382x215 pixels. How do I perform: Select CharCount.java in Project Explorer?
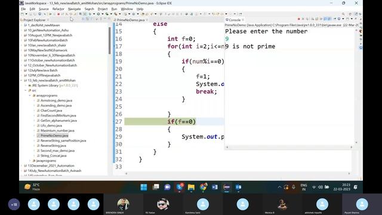tap(51, 110)
